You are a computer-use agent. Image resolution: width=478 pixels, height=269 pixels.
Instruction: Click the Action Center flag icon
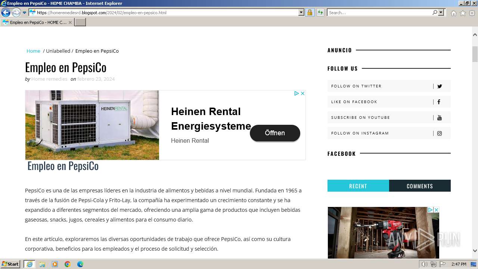(443, 264)
